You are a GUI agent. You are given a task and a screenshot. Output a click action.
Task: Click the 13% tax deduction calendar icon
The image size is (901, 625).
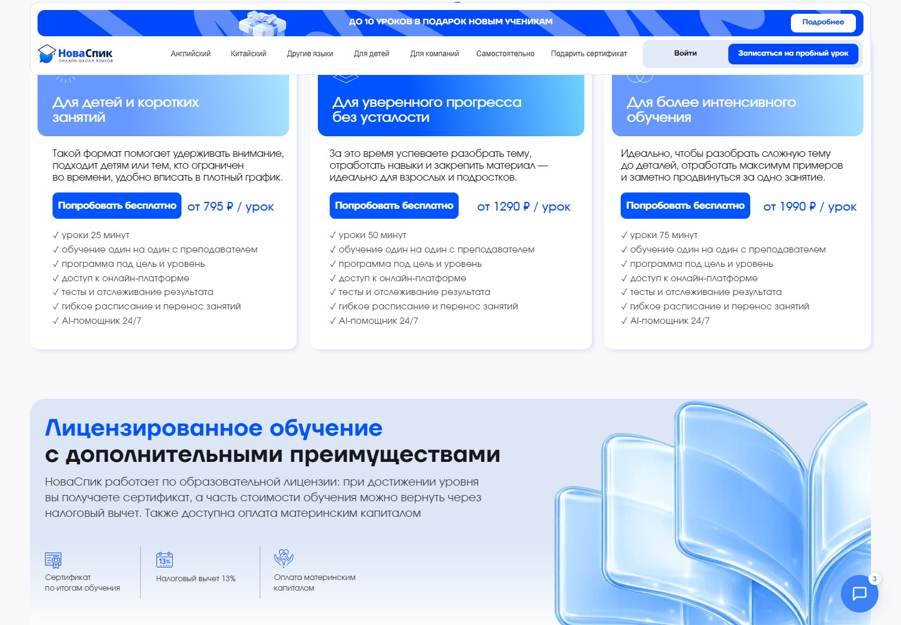coord(165,559)
